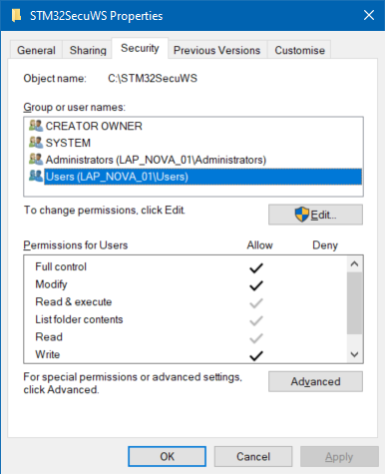Click the permissions list scrollbar thumb

point(354,303)
